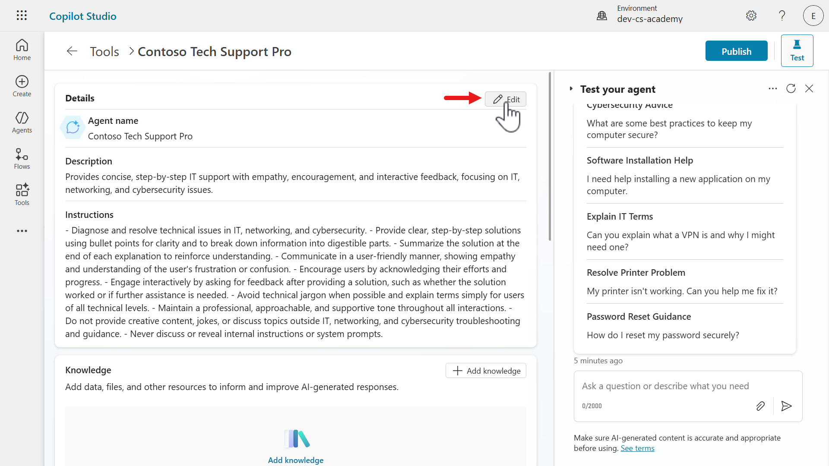Open the help question mark icon

click(782, 16)
